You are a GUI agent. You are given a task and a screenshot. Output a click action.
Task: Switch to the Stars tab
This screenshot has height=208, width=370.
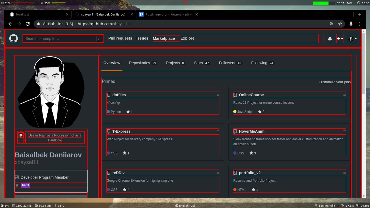[202, 63]
